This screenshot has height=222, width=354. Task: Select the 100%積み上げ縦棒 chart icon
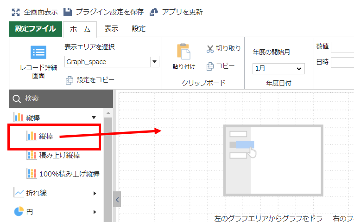[x=32, y=174]
